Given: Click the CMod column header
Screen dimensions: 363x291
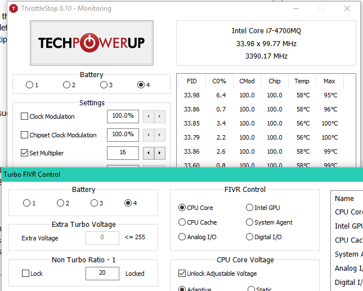Looking at the screenshot, I should click(x=247, y=81).
